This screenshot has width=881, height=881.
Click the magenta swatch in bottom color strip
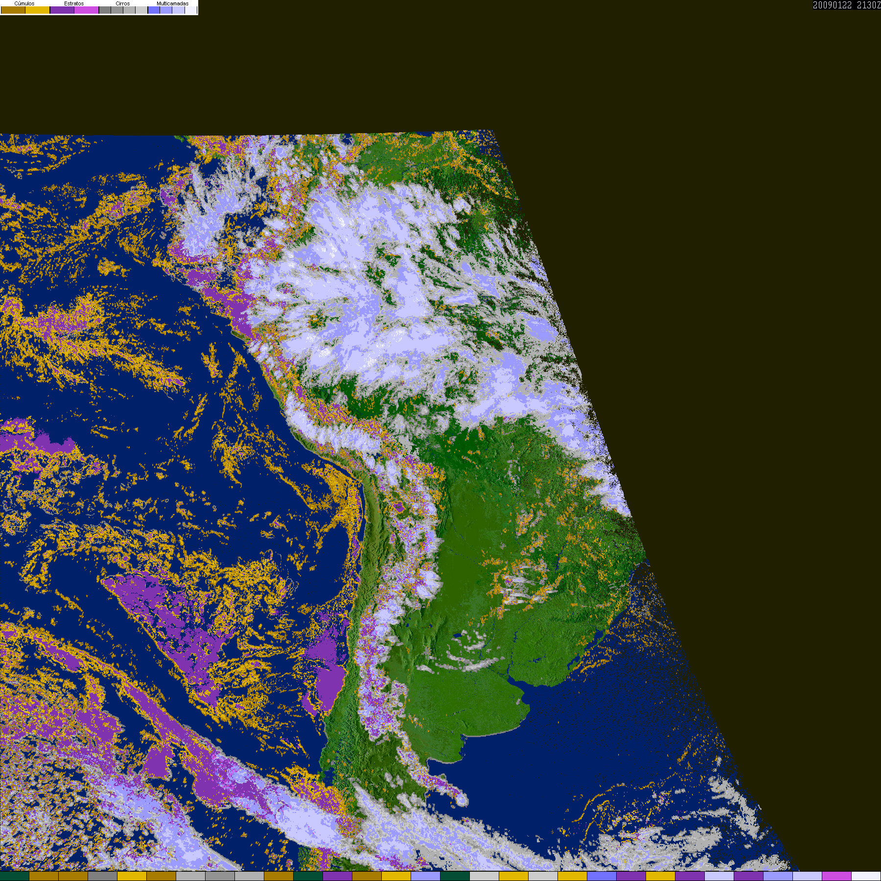(836, 876)
